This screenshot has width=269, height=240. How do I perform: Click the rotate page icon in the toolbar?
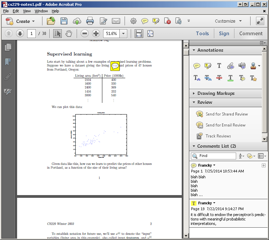(x=178, y=21)
